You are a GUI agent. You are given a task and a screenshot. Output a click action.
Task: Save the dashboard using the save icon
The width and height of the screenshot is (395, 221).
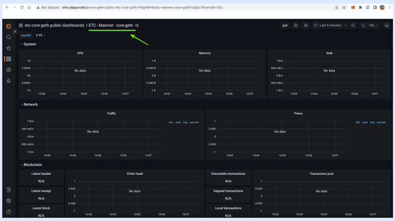coord(296,25)
